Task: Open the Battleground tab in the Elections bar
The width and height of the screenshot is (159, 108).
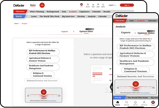Action: pos(53,12)
